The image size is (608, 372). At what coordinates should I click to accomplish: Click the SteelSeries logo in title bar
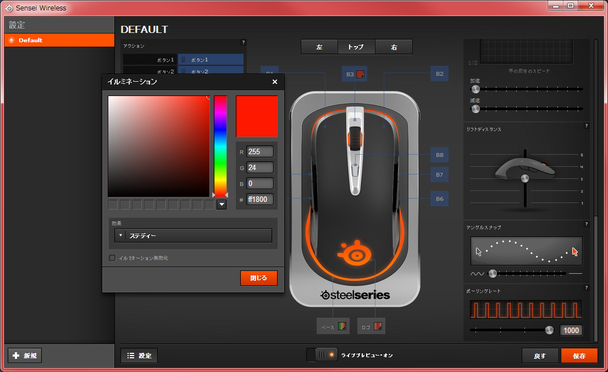pos(9,8)
